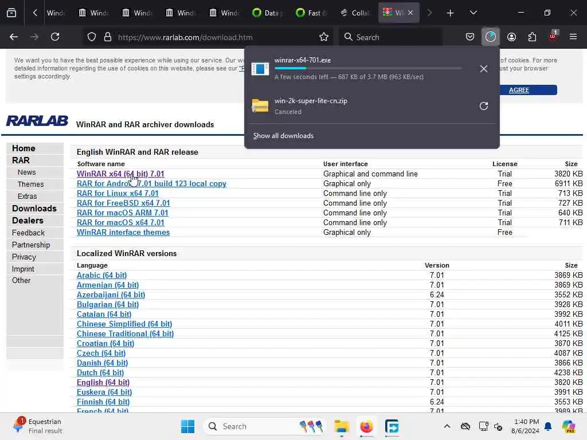Download Arabic (64 bit) version
Image resolution: width=587 pixels, height=440 pixels.
point(102,275)
